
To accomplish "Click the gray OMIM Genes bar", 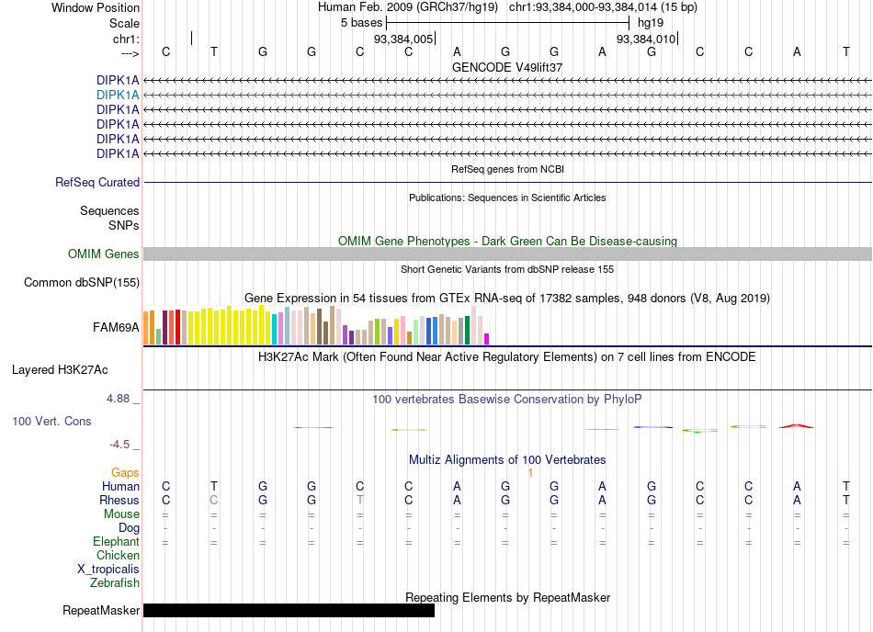I will click(507, 254).
